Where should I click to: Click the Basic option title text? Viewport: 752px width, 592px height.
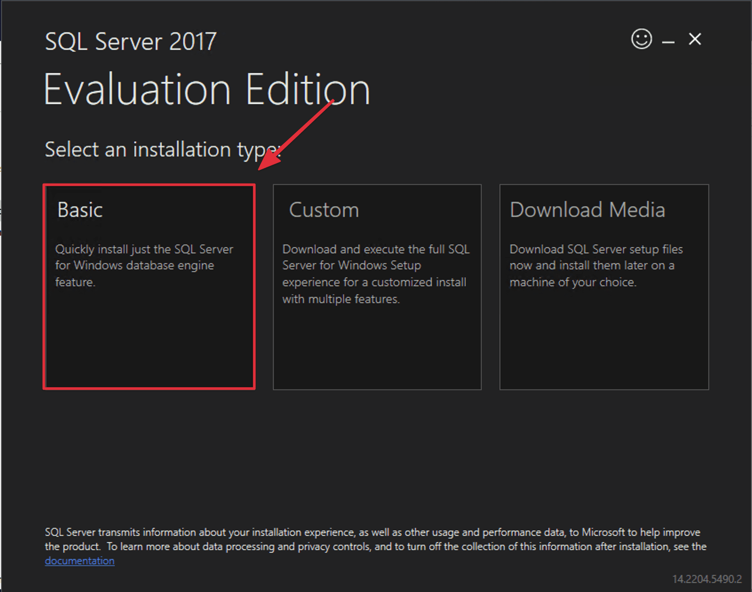[80, 210]
